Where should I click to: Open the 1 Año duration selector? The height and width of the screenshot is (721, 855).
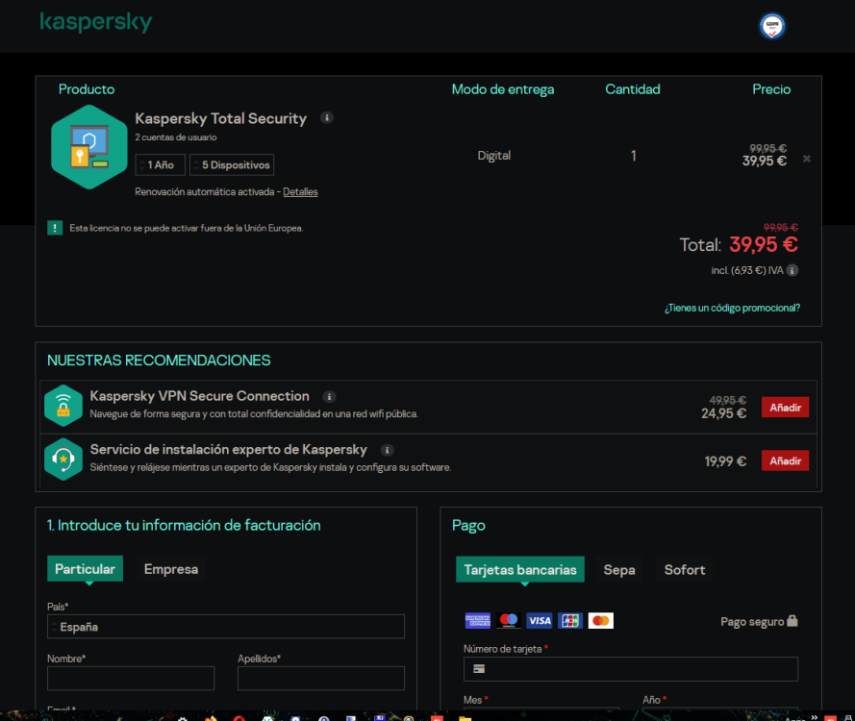pos(160,164)
